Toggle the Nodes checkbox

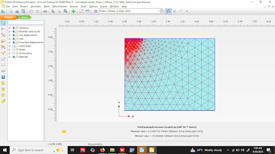(x=17, y=50)
